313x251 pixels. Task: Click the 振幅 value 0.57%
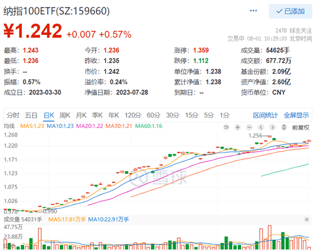32,82
